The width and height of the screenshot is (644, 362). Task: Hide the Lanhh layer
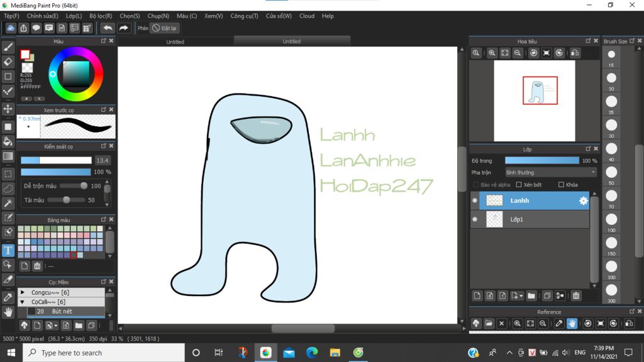475,200
